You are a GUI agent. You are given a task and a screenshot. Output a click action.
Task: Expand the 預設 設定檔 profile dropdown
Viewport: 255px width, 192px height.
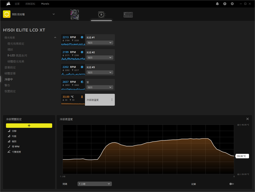click(x=54, y=14)
